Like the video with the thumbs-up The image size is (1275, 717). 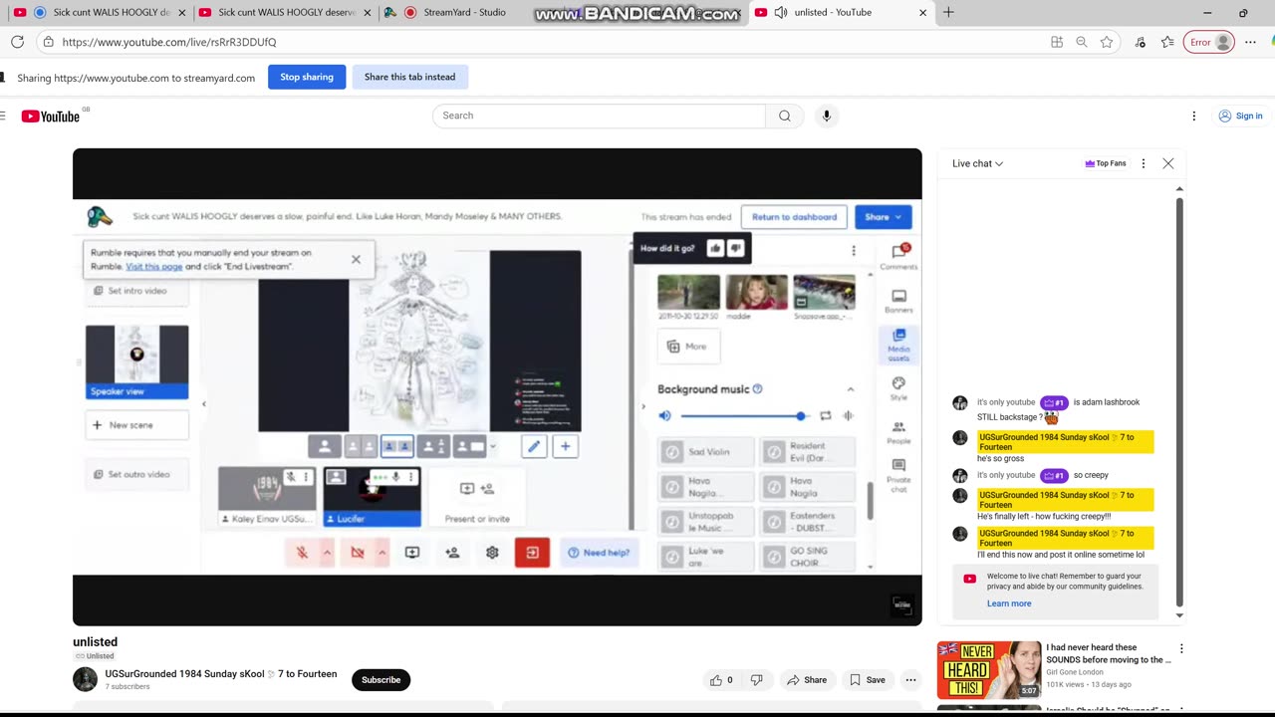721,680
